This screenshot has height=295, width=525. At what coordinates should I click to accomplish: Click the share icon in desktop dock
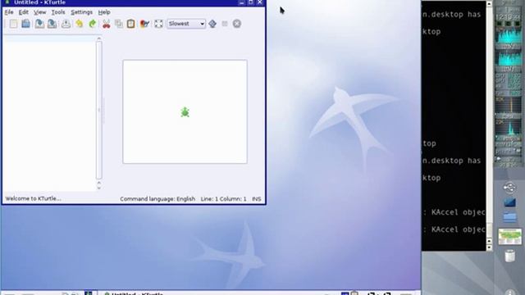tap(509, 188)
